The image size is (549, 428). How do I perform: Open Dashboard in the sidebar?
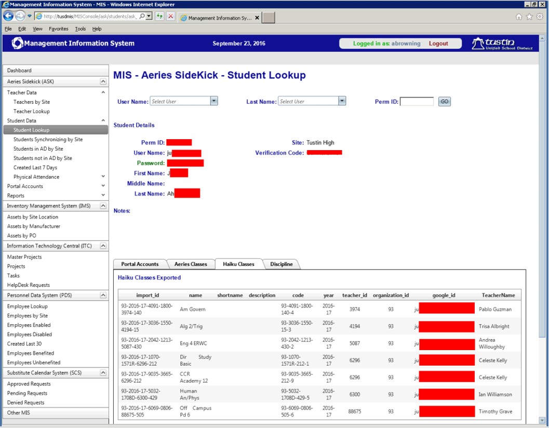pos(56,71)
